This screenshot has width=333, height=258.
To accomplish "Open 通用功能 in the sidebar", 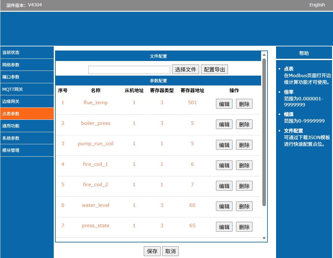I will [27, 126].
